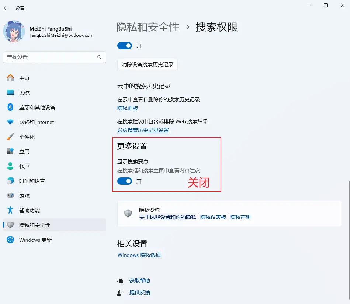Screen dimensions: 350x304
Task: Click the 网络和 Internet Wi-Fi icon
Action: click(10, 122)
